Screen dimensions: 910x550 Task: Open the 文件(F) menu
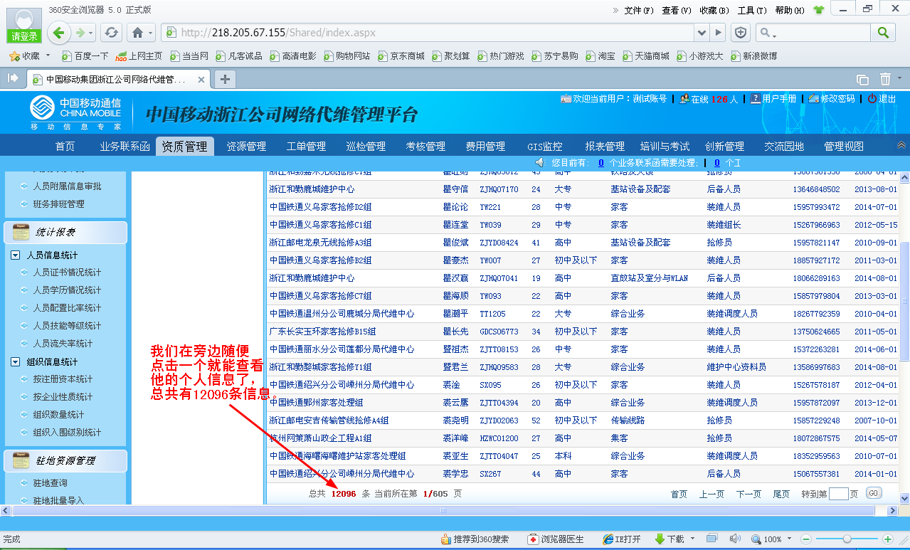pyautogui.click(x=639, y=10)
